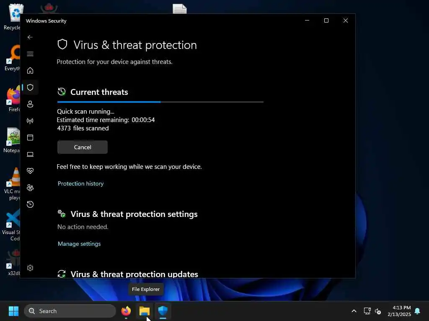Click the 'No action needed.' text
This screenshot has height=321, width=429.
point(83,227)
